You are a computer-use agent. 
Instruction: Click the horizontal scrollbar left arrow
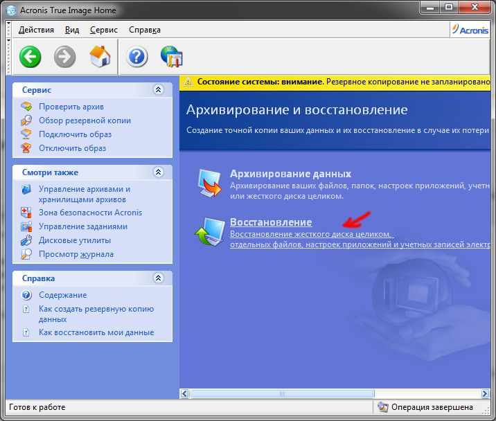tap(184, 393)
